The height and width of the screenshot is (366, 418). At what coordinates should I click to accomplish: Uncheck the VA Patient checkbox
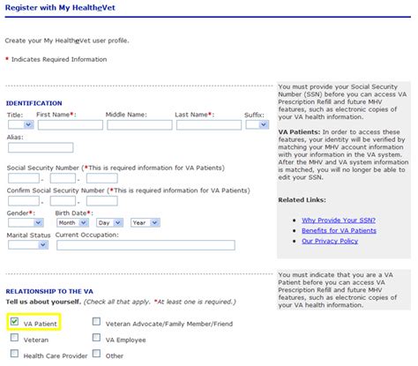(x=14, y=321)
